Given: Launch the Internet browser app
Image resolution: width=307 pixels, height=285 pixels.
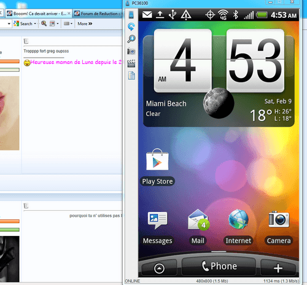Looking at the screenshot, I should 238,227.
